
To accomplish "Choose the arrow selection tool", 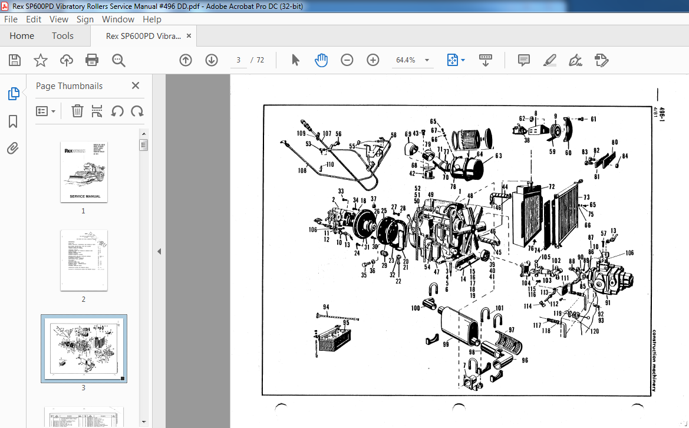I will pos(295,60).
